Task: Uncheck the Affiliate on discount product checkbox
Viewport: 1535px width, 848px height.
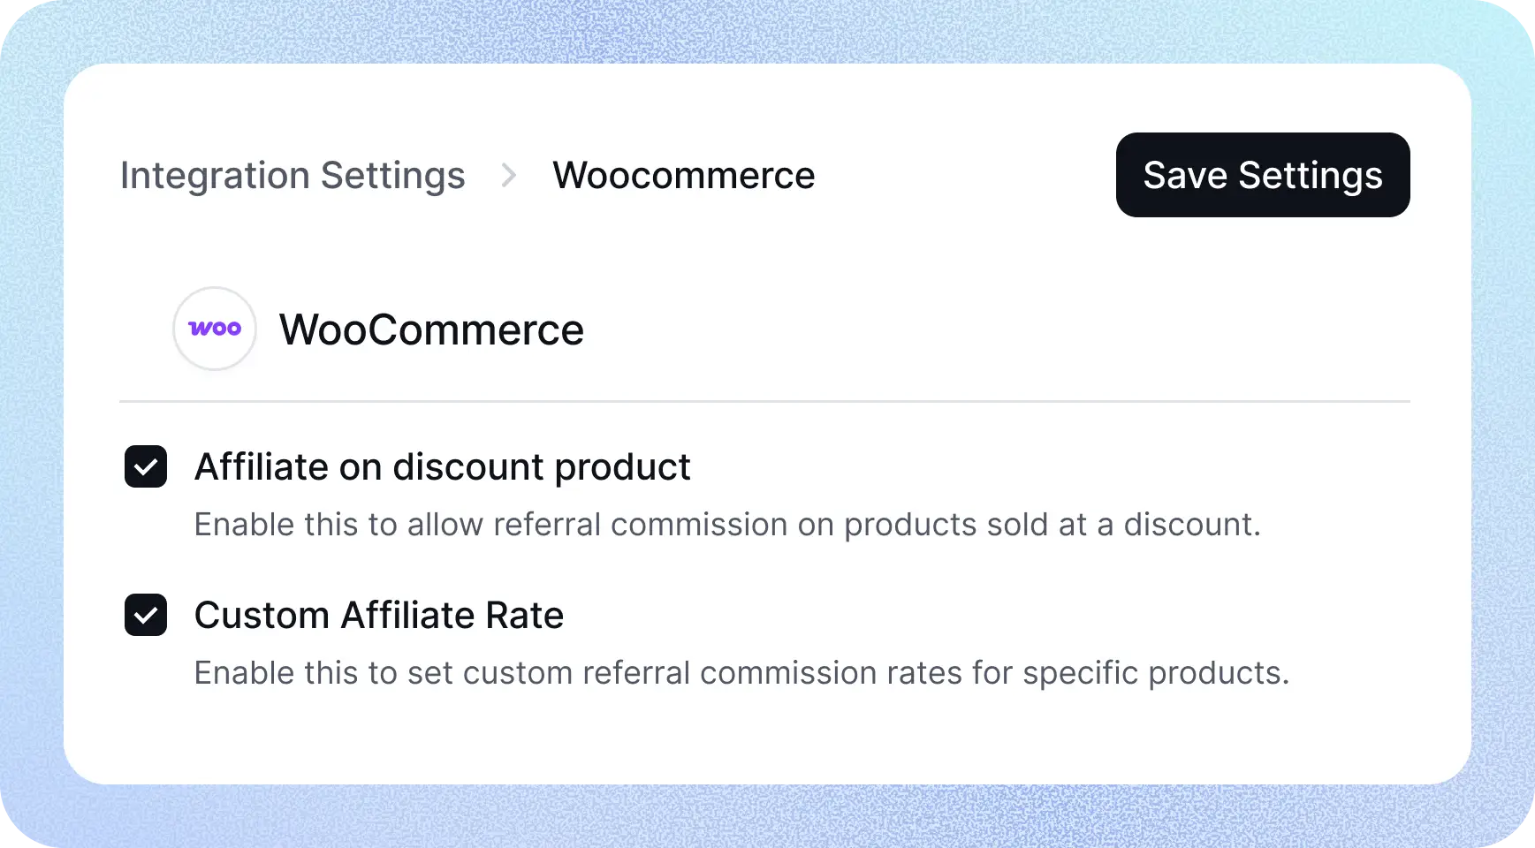Action: coord(146,466)
